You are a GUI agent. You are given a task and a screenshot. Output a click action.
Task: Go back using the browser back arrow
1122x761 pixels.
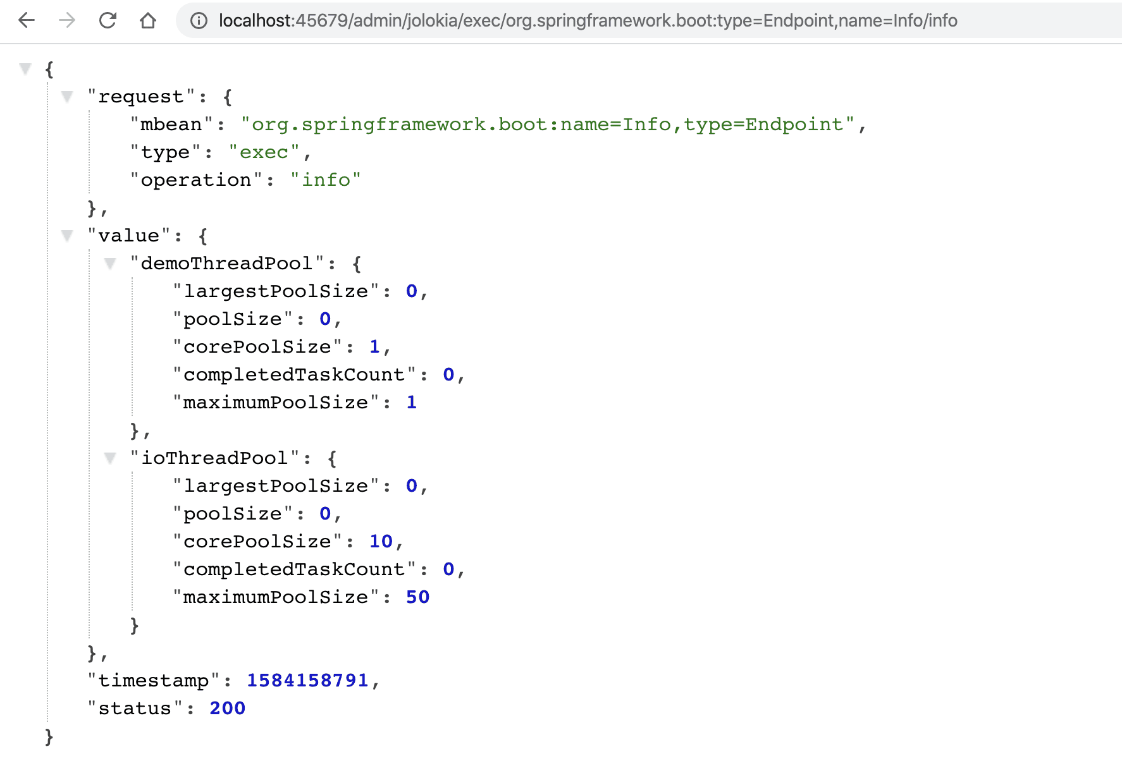[27, 21]
